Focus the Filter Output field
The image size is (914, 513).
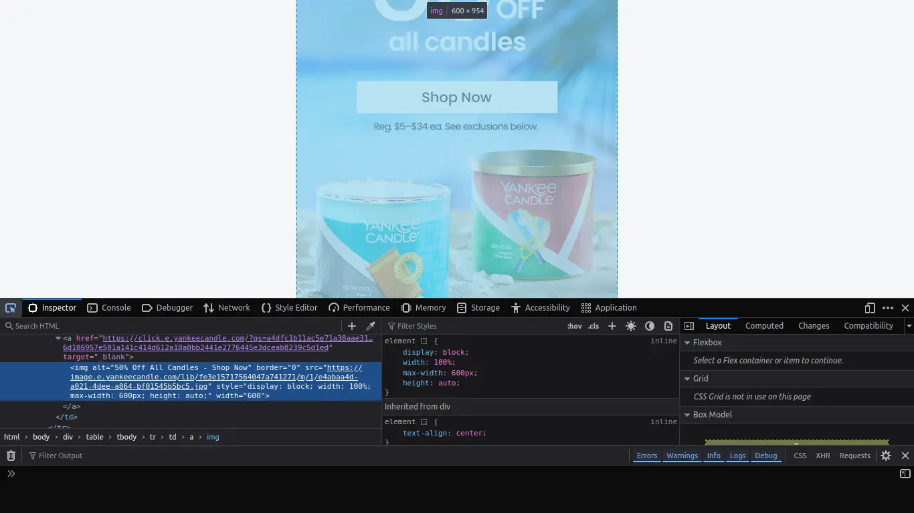point(328,456)
